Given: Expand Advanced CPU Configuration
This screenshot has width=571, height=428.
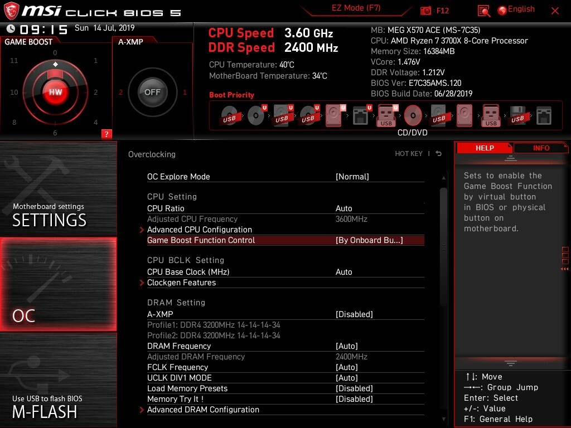Looking at the screenshot, I should click(199, 229).
